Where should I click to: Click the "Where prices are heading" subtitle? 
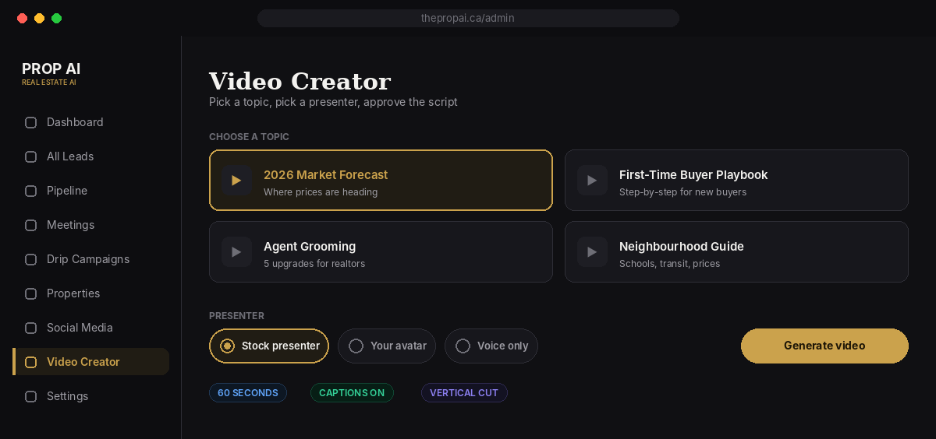pos(321,192)
